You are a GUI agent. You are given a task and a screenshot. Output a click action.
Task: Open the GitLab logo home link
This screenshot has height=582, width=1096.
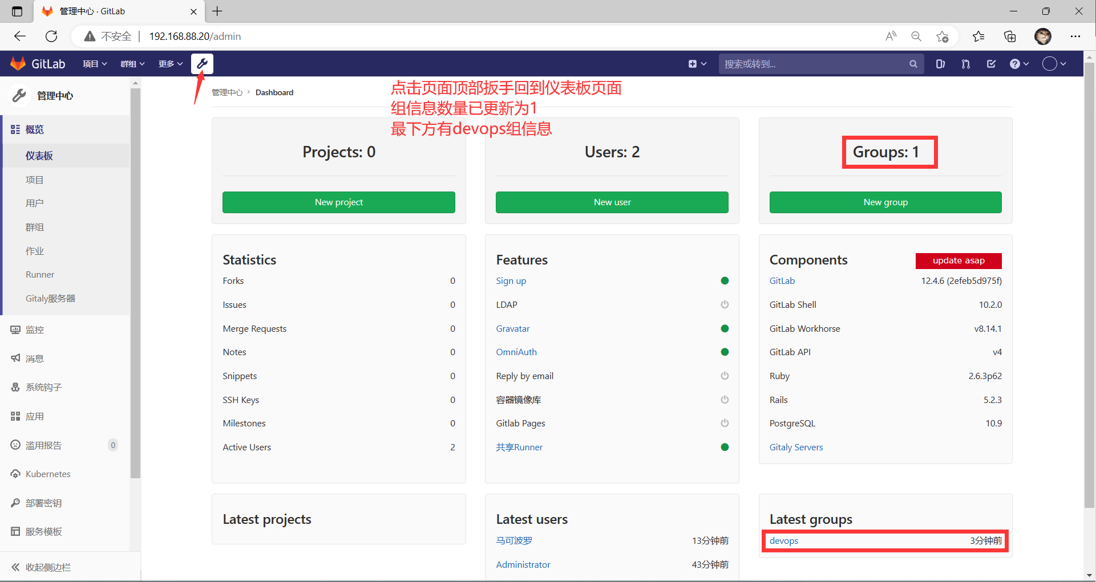(x=38, y=64)
